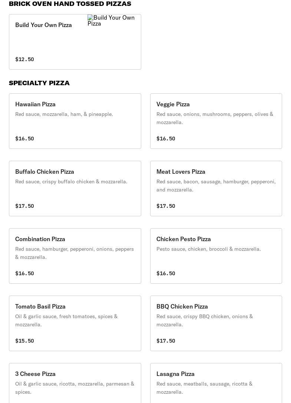Select the Hawaiian Pizza menu item

click(75, 121)
